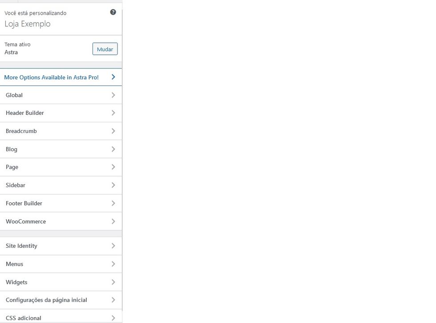Open the Breadcrumb section
Image resolution: width=436 pixels, height=323 pixels.
(61, 131)
